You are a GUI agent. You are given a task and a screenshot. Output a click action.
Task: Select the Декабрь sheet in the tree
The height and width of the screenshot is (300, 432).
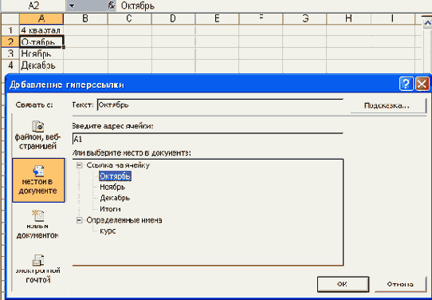click(x=115, y=198)
